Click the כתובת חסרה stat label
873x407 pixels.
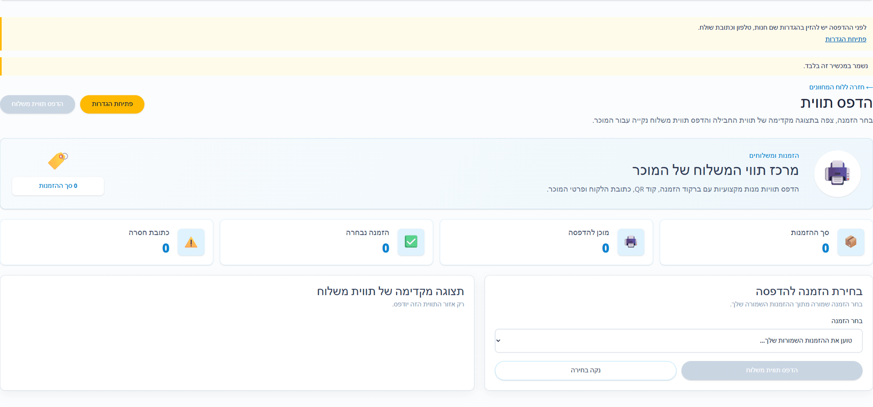(x=149, y=232)
